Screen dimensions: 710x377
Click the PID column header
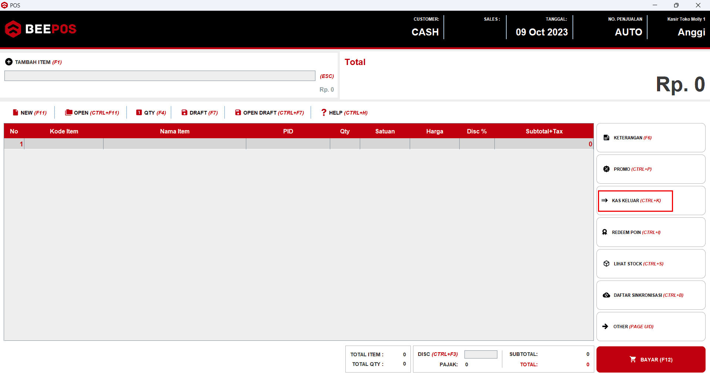tap(288, 131)
